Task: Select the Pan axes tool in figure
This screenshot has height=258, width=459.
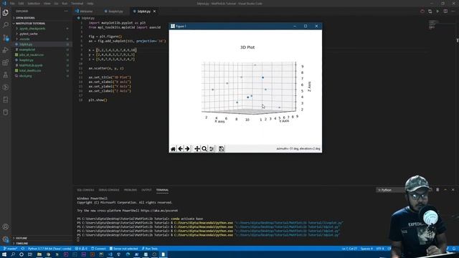Action: pyautogui.click(x=197, y=149)
